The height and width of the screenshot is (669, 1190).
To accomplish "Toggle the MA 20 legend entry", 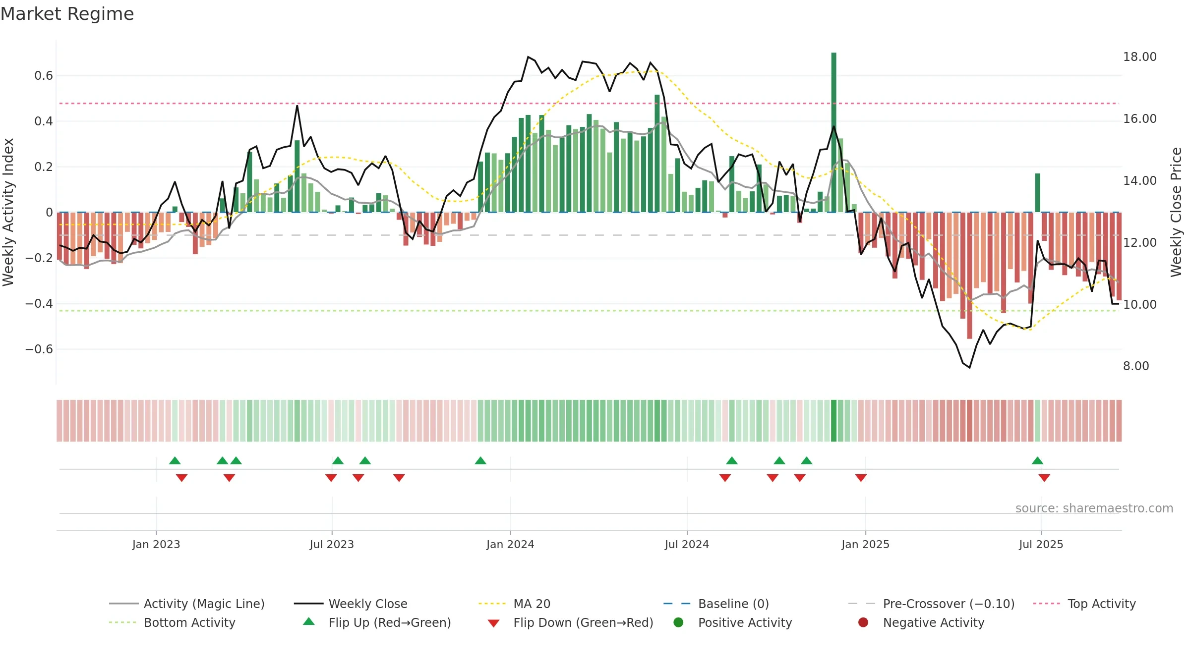I will pos(514,604).
